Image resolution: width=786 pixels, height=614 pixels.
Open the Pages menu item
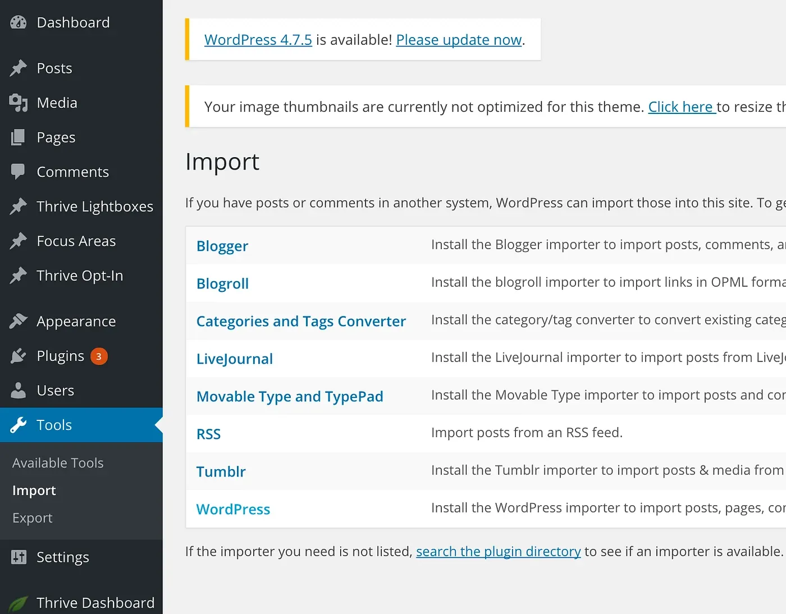click(56, 138)
